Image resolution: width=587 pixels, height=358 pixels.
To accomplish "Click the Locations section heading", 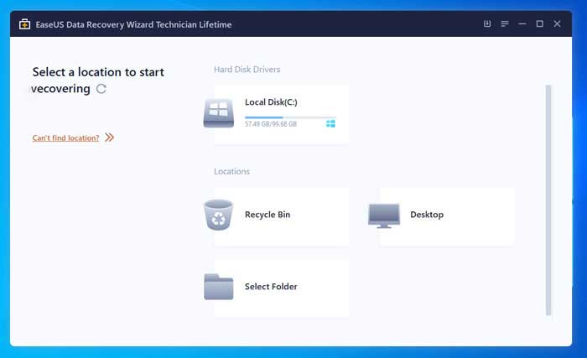I will 231,171.
